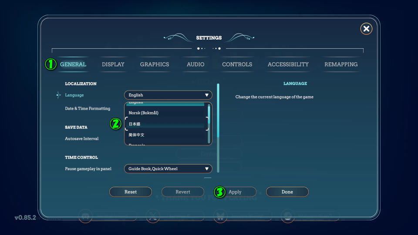
Task: Click the language list's scrollbar
Action: tap(209, 124)
